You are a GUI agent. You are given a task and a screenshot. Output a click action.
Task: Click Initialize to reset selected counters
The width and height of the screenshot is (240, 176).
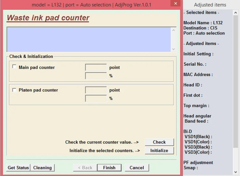(159, 150)
